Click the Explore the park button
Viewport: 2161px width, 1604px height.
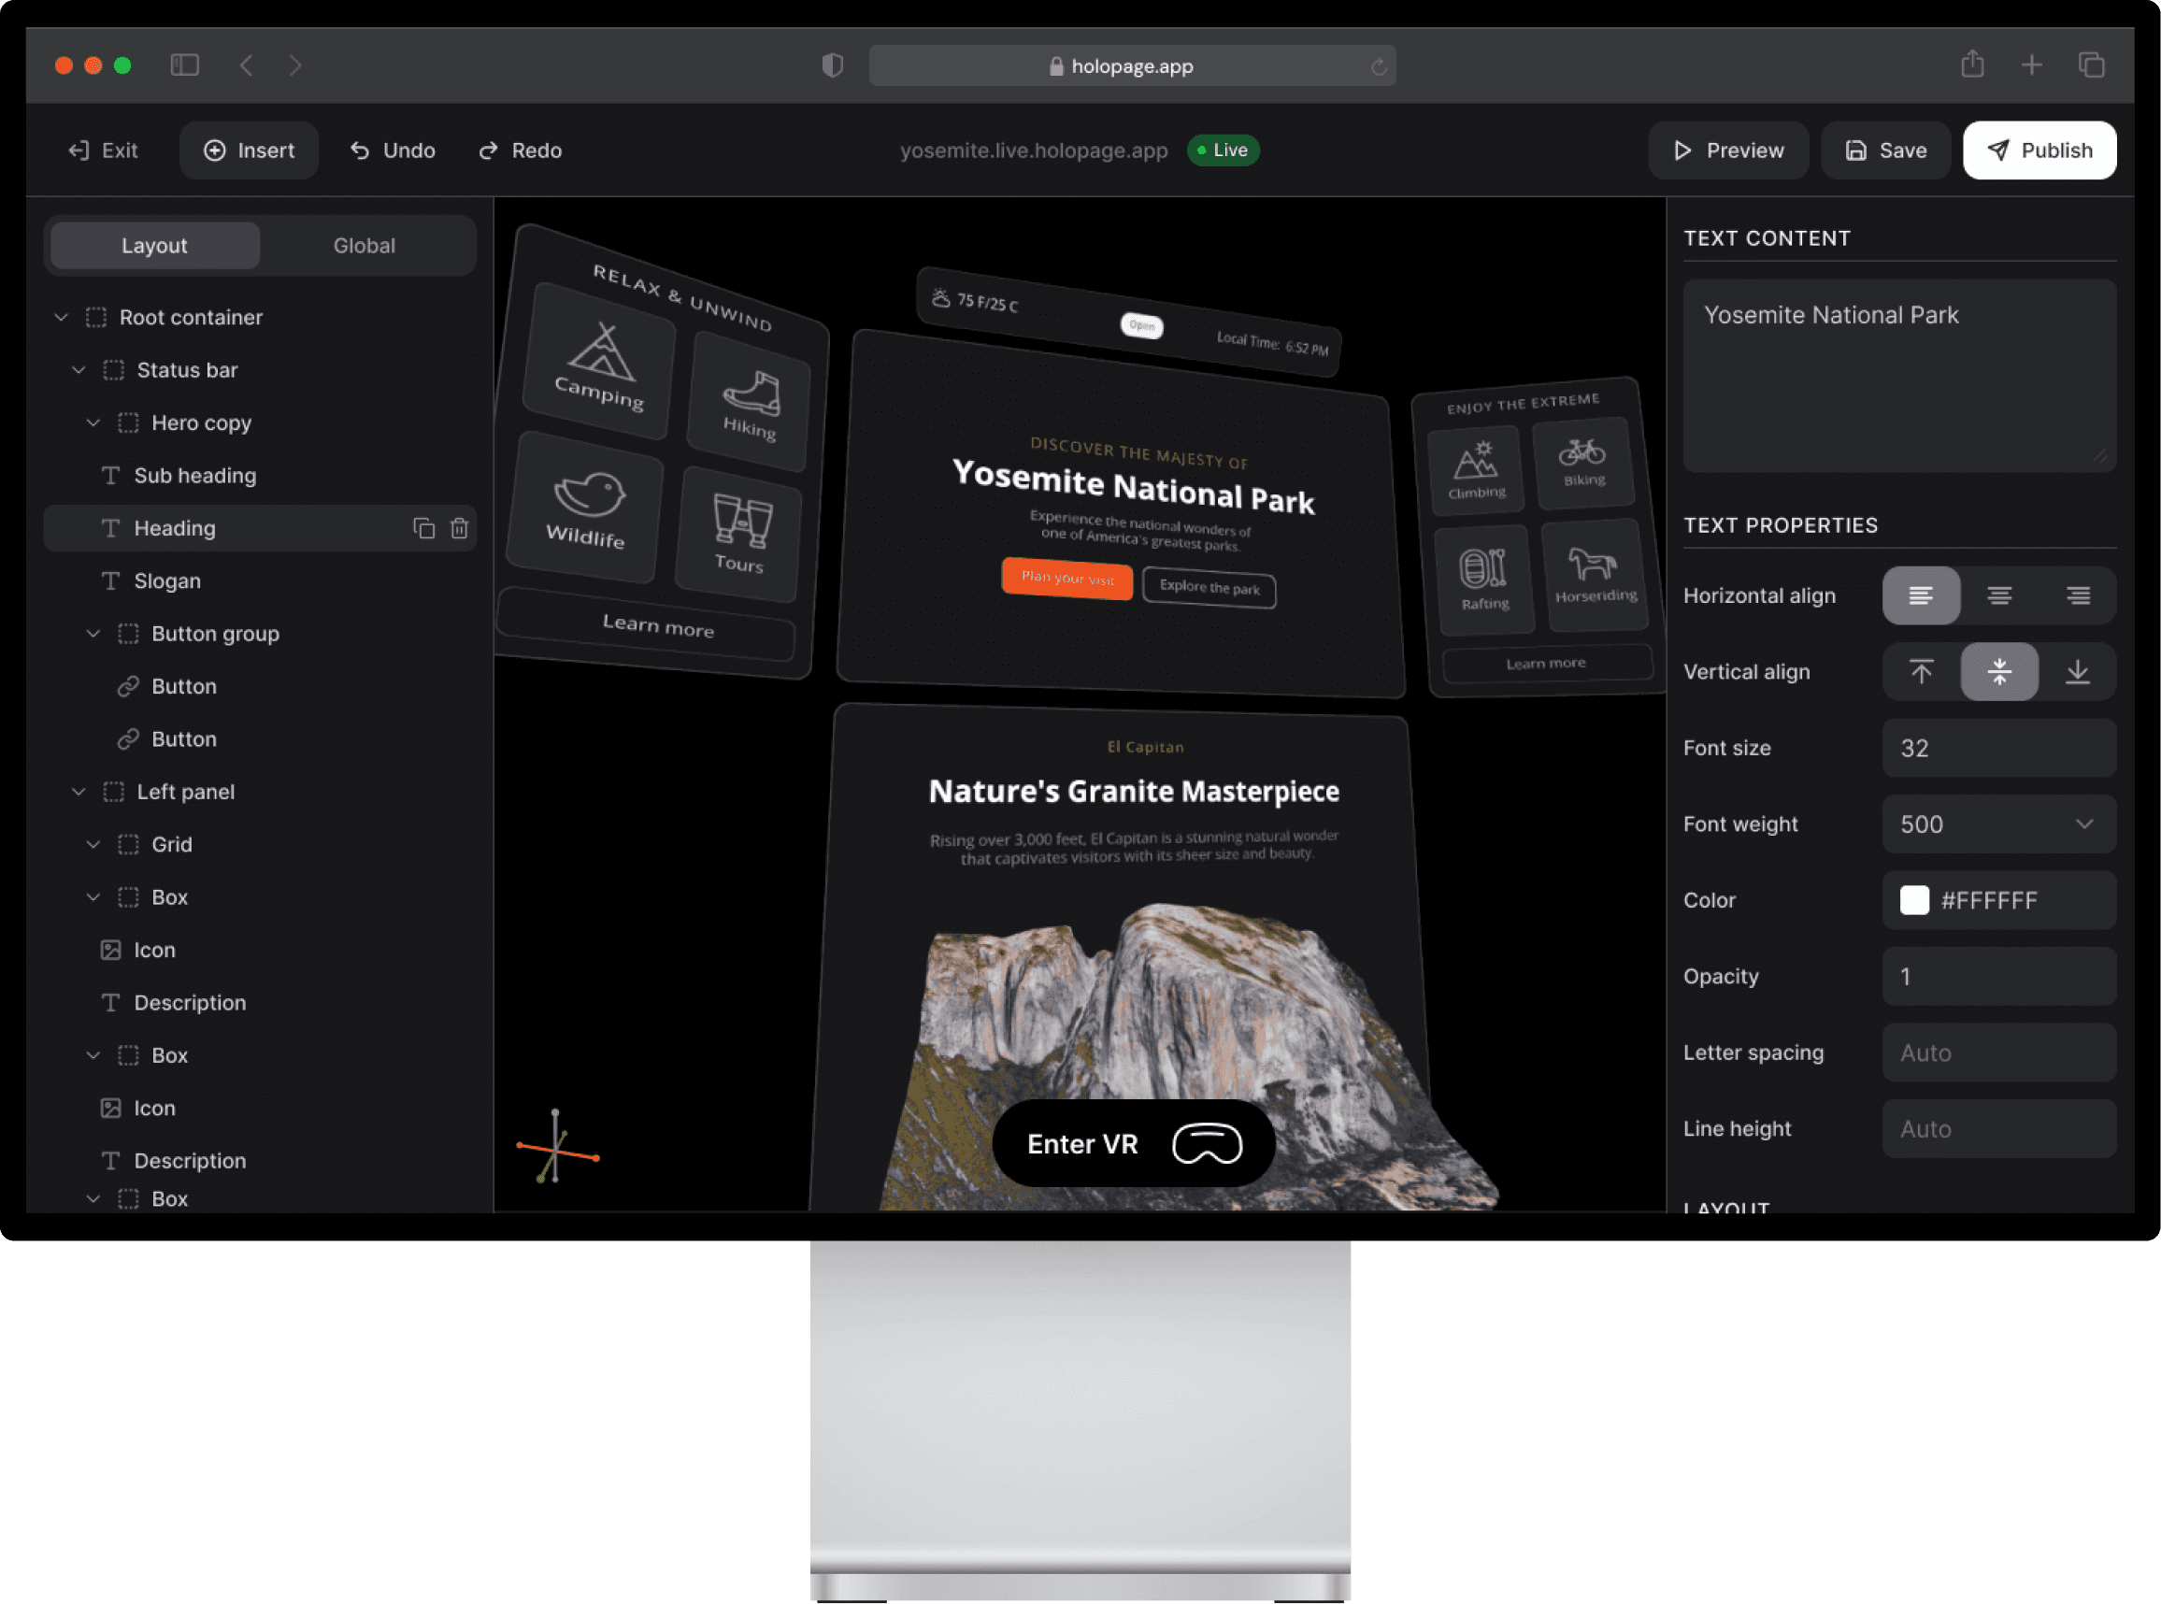coord(1209,587)
